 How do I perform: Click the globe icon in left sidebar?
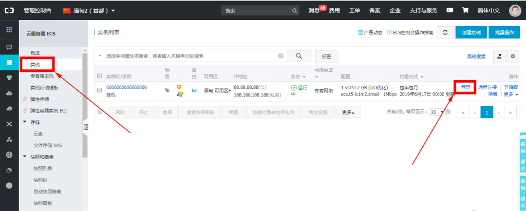tap(9, 155)
